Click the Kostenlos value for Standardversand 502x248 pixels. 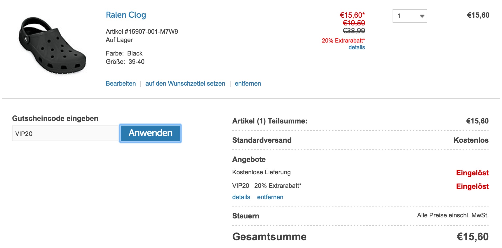coord(471,140)
